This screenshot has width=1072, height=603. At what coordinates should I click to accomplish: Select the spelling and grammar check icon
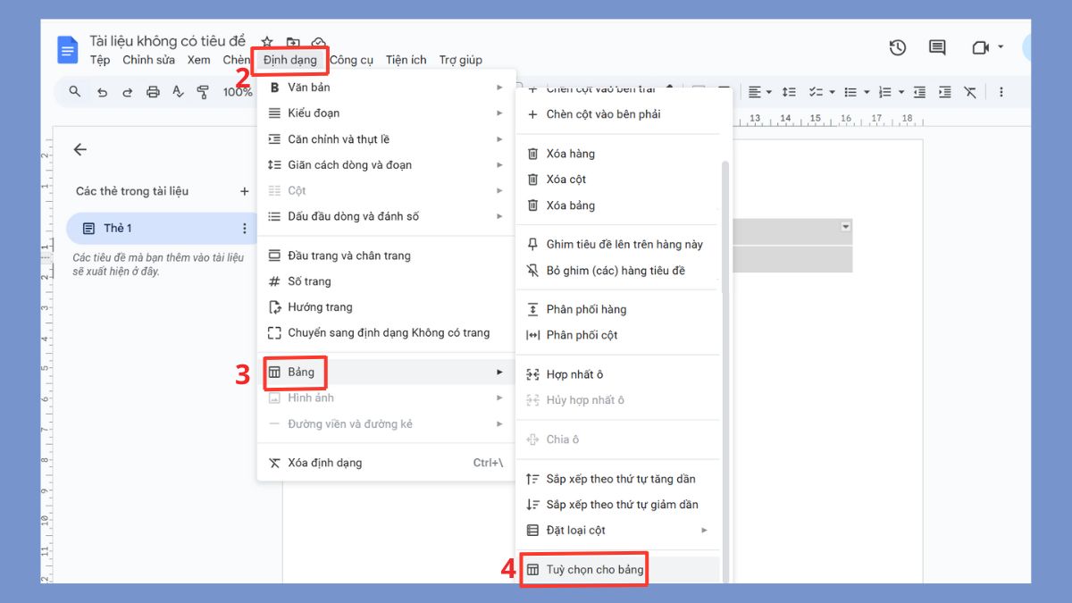click(x=177, y=91)
